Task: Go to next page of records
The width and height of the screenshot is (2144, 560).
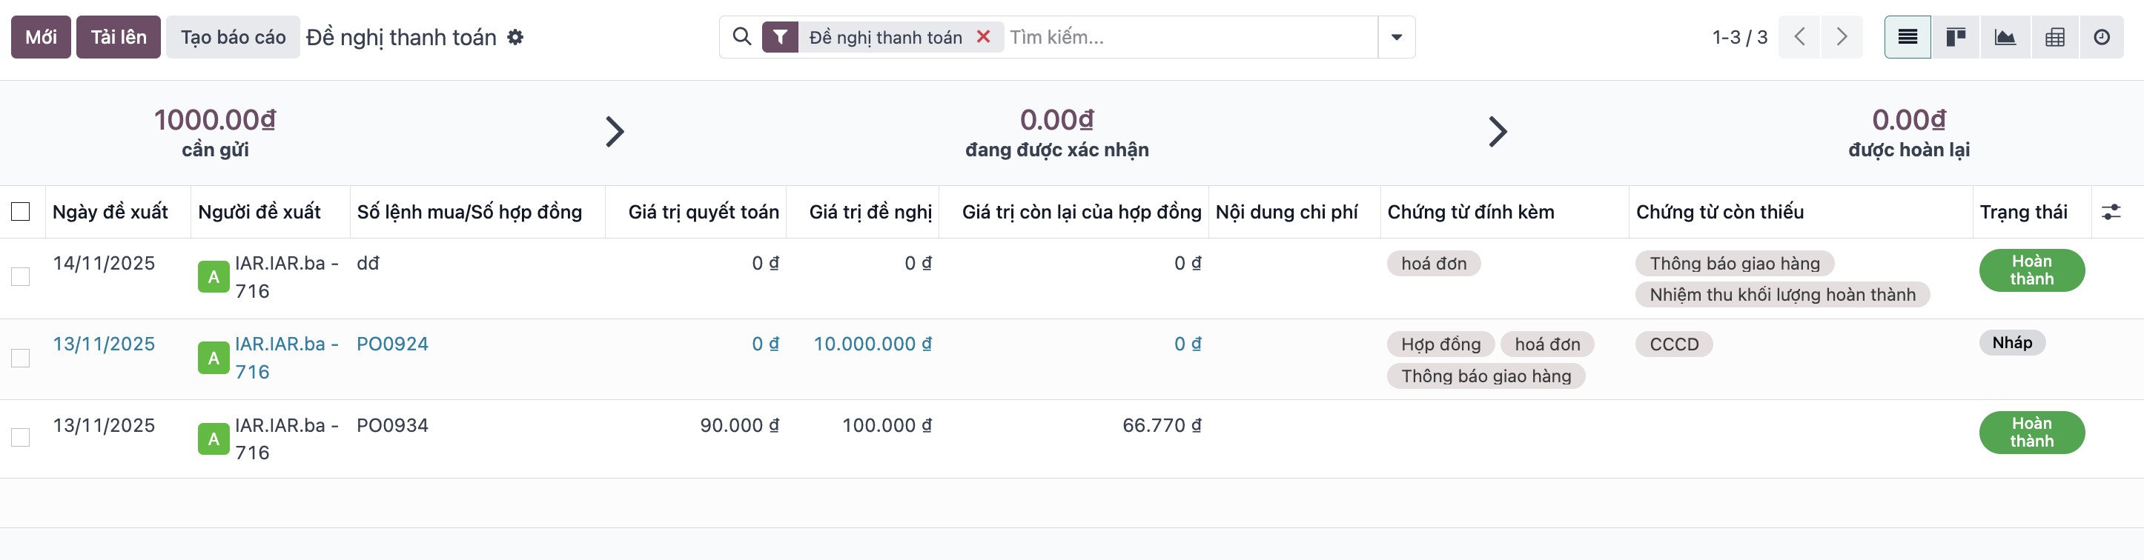Action: (1841, 38)
